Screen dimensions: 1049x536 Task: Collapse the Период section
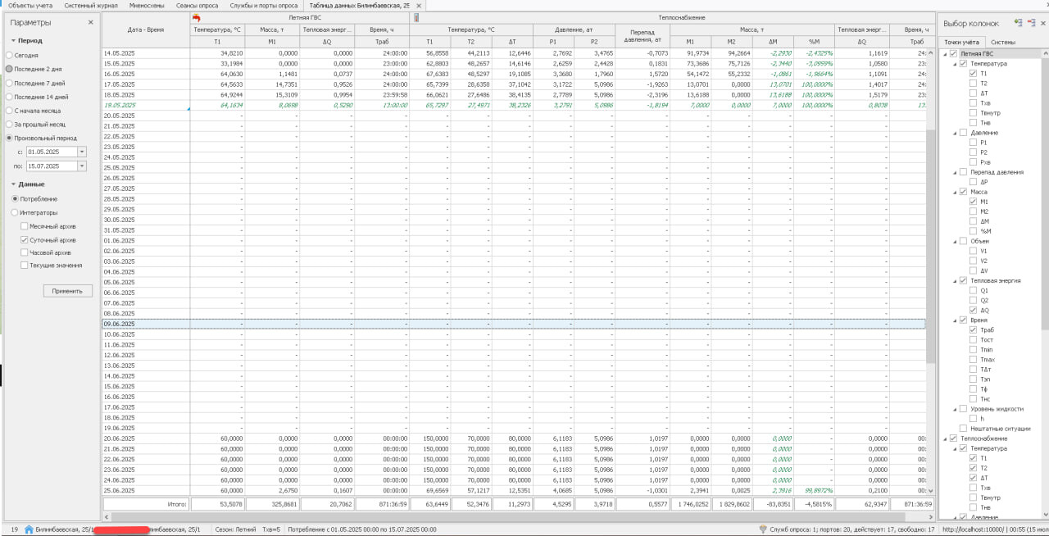pos(14,40)
